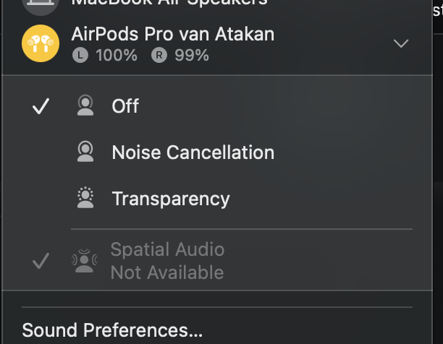Click the yellow AirPods Pro icon
The width and height of the screenshot is (443, 344).
[41, 43]
